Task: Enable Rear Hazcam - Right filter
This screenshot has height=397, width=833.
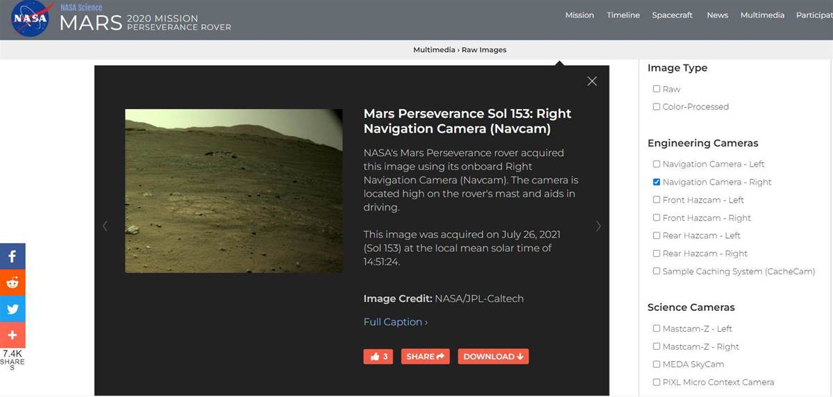Action: click(x=657, y=253)
